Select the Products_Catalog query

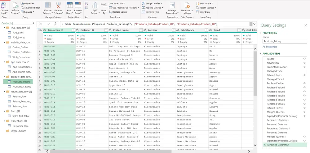tap(22, 87)
